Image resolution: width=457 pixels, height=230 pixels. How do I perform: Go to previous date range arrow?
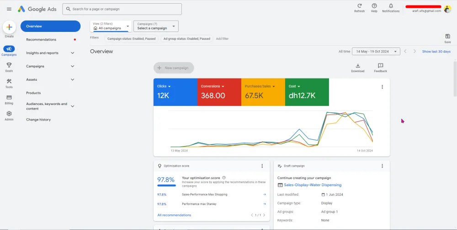coord(405,51)
